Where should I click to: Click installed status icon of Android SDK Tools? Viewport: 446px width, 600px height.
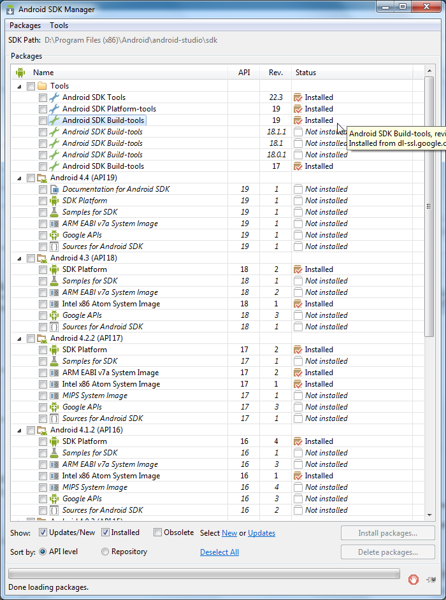tap(298, 97)
